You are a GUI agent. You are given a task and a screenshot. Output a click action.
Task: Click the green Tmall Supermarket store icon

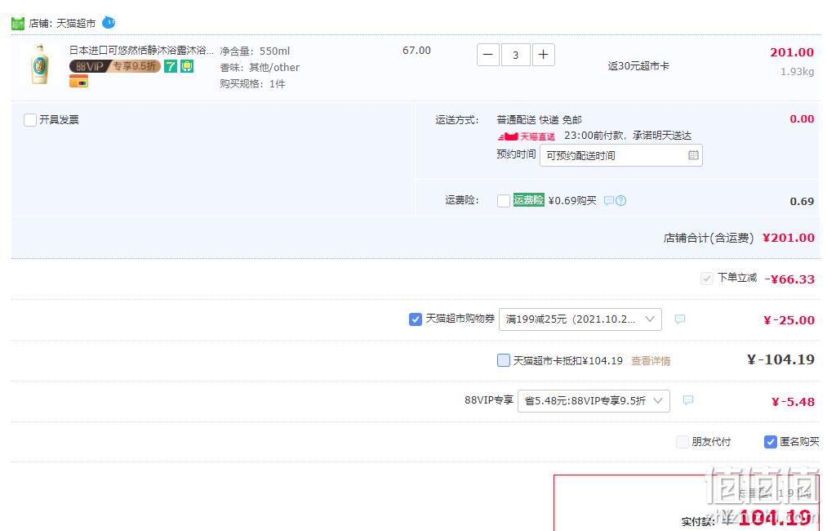(x=18, y=23)
